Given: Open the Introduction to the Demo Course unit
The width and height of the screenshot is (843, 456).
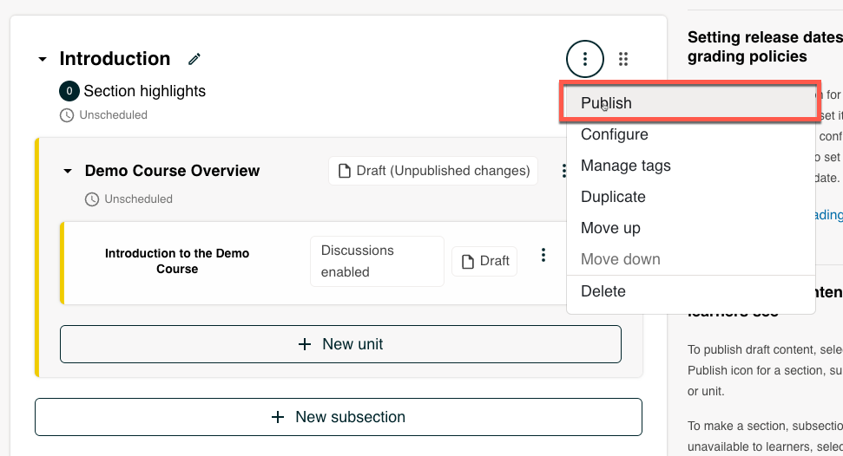Looking at the screenshot, I should coord(177,261).
